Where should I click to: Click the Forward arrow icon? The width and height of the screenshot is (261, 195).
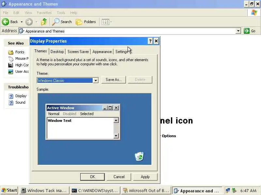click(x=29, y=22)
